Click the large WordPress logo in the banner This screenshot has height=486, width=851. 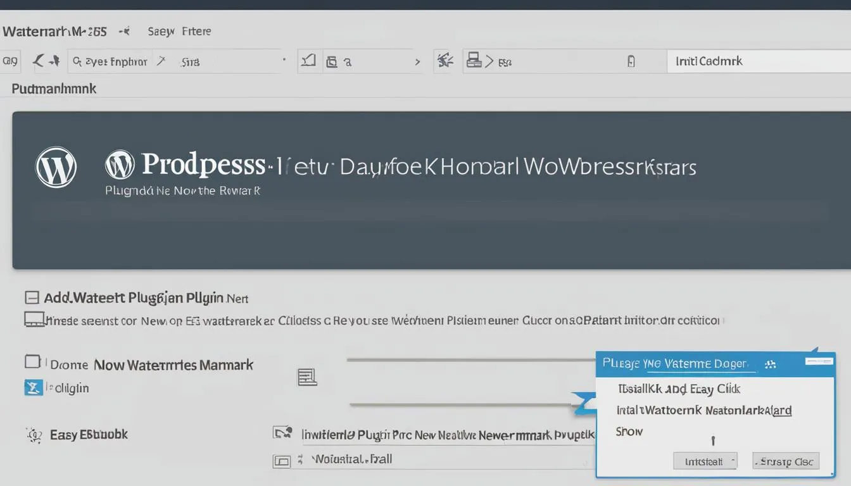[x=56, y=167]
